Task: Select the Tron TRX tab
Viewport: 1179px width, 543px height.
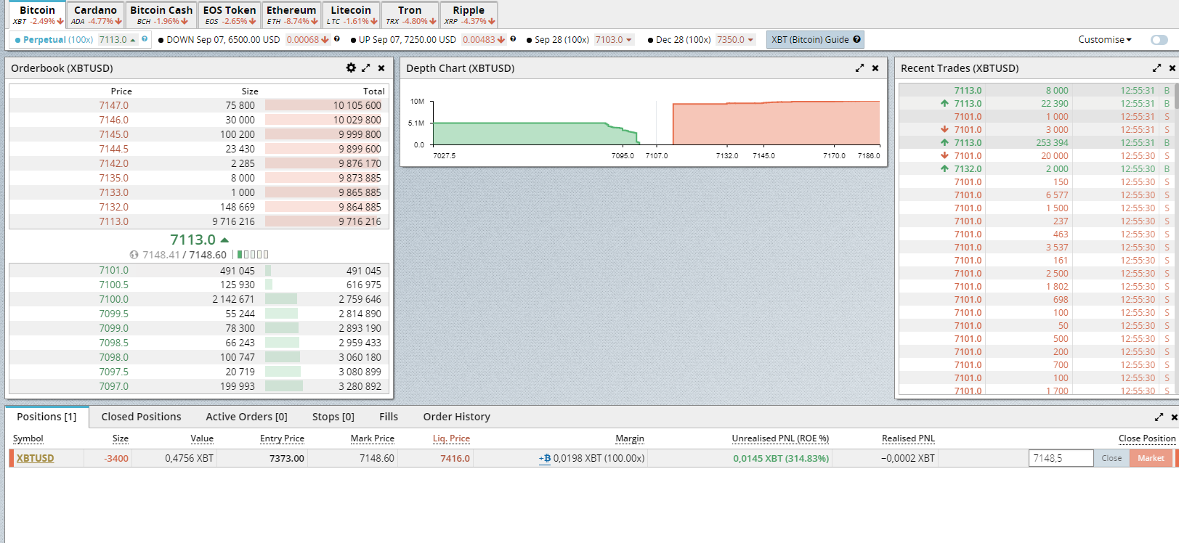Action: coord(410,15)
